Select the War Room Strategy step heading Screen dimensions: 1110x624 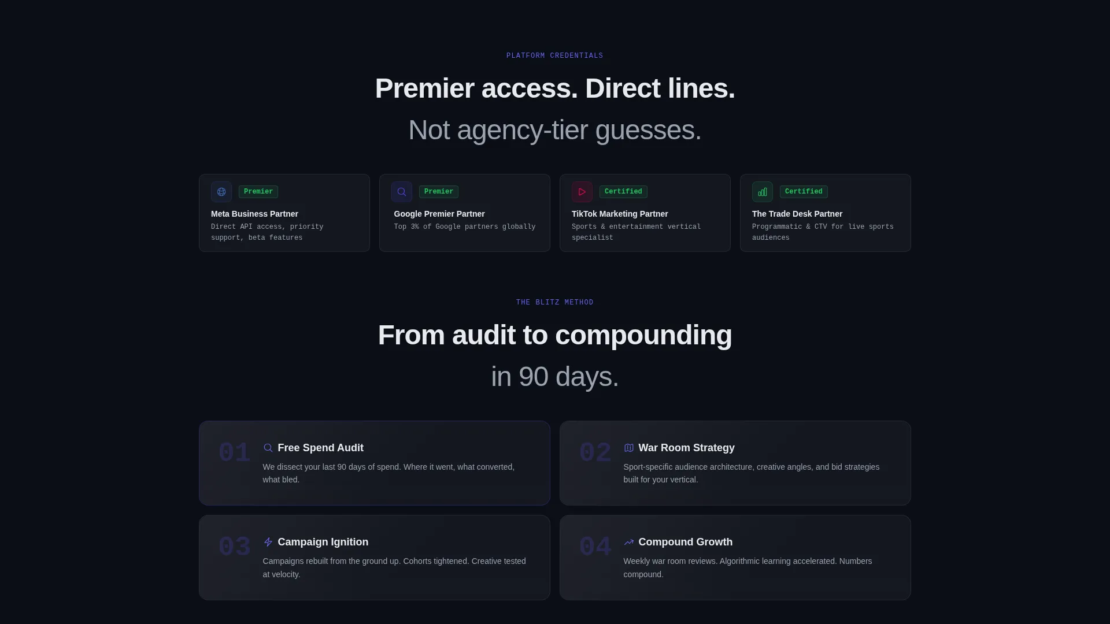click(686, 448)
